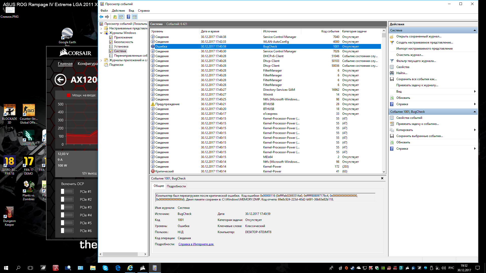Click the Back arrow toolbar icon
486x273 pixels.
click(101, 17)
